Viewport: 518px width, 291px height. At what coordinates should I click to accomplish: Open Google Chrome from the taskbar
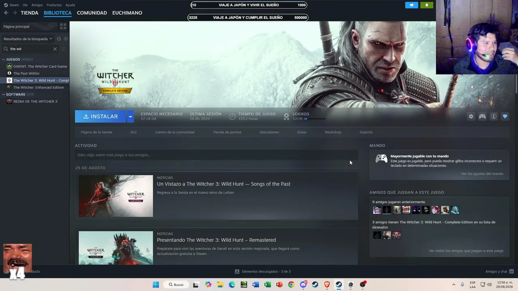pos(291,285)
